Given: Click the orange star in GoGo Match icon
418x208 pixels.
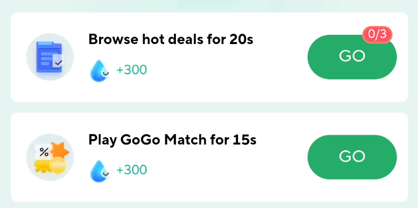Looking at the screenshot, I should coord(60,150).
